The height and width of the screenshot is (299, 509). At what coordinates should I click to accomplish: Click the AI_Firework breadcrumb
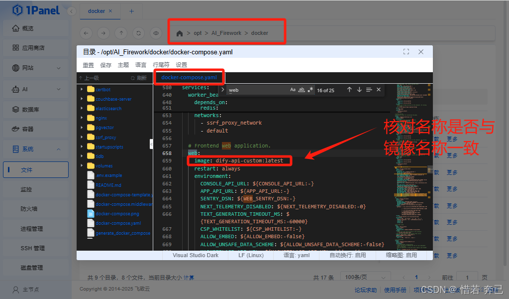tap(226, 33)
